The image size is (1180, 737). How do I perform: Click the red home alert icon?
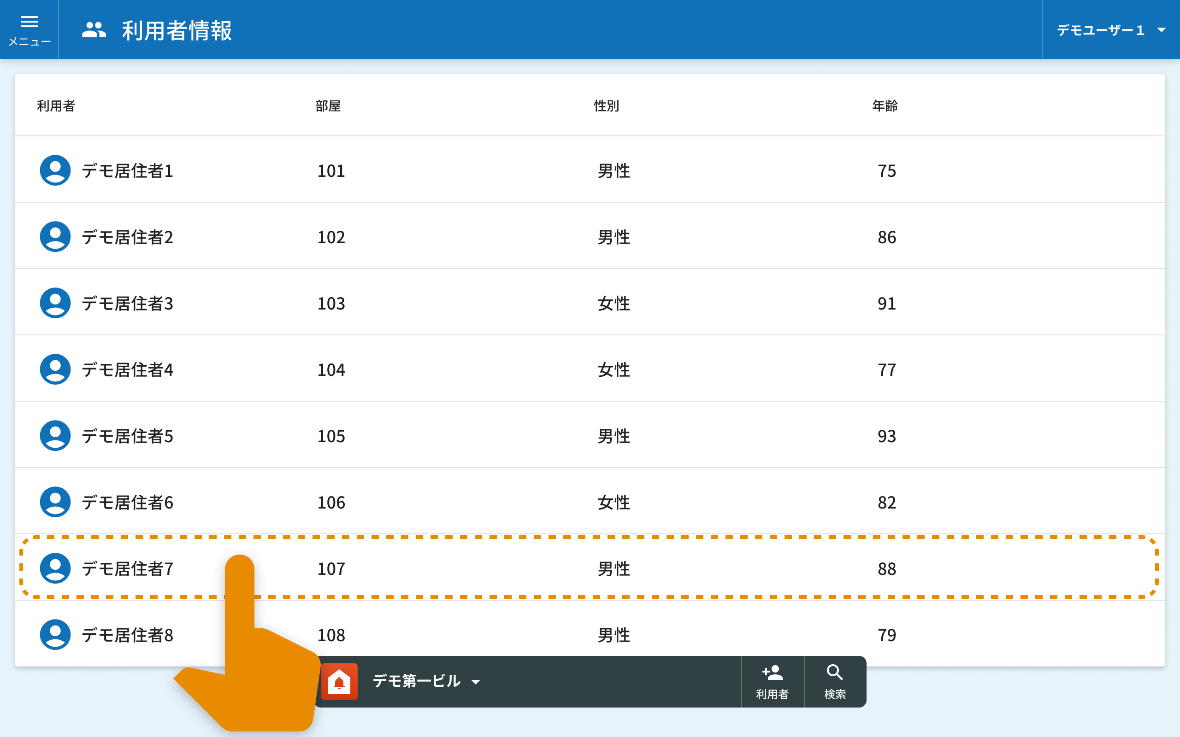[339, 681]
